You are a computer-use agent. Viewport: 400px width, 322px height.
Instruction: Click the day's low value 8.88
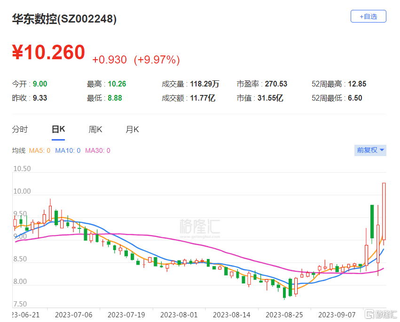[x=115, y=98]
